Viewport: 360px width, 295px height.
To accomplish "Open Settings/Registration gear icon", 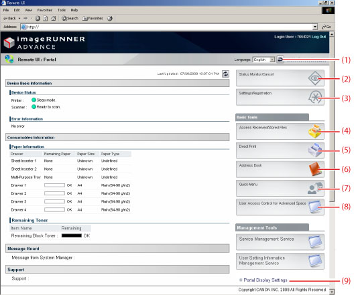I will tap(315, 97).
